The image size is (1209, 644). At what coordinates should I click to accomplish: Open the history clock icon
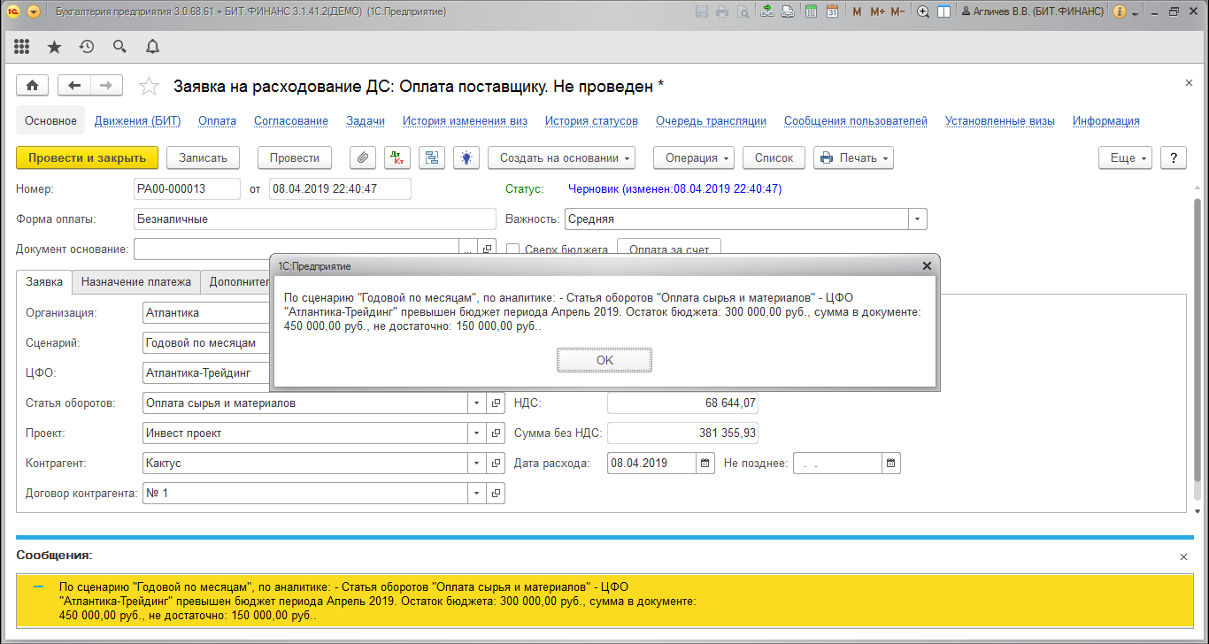point(87,47)
